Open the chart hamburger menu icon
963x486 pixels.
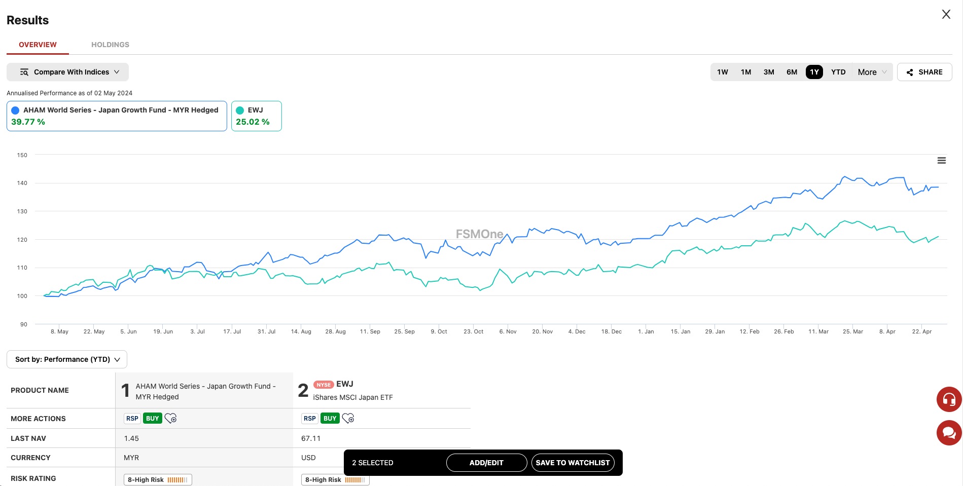pos(941,161)
